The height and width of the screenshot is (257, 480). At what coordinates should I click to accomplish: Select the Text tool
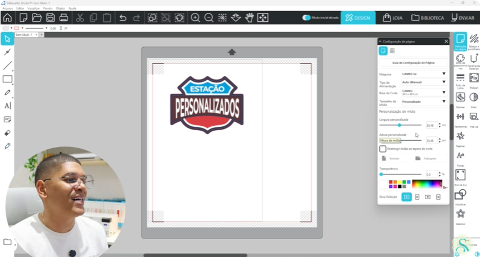coord(7,106)
